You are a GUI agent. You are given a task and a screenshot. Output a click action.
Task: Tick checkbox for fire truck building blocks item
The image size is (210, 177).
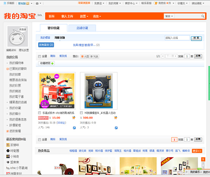point(40,113)
